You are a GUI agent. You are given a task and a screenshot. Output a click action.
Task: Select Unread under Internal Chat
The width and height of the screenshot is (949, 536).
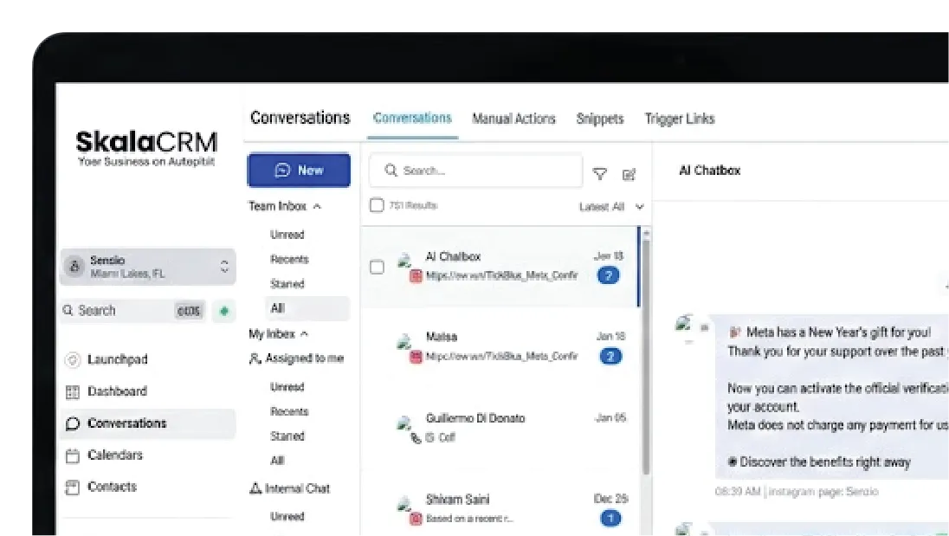click(287, 517)
